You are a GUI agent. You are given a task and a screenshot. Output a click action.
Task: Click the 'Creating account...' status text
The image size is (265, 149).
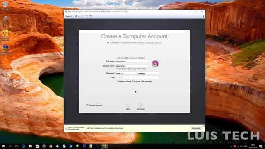[x=96, y=105]
